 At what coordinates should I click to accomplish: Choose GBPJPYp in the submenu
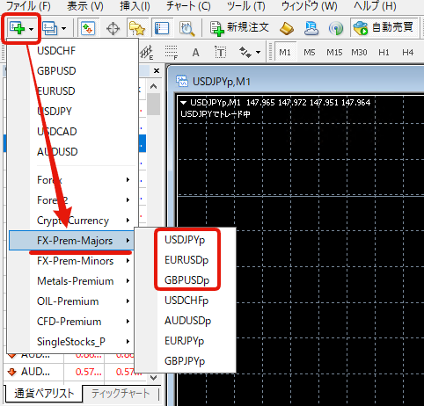click(185, 361)
